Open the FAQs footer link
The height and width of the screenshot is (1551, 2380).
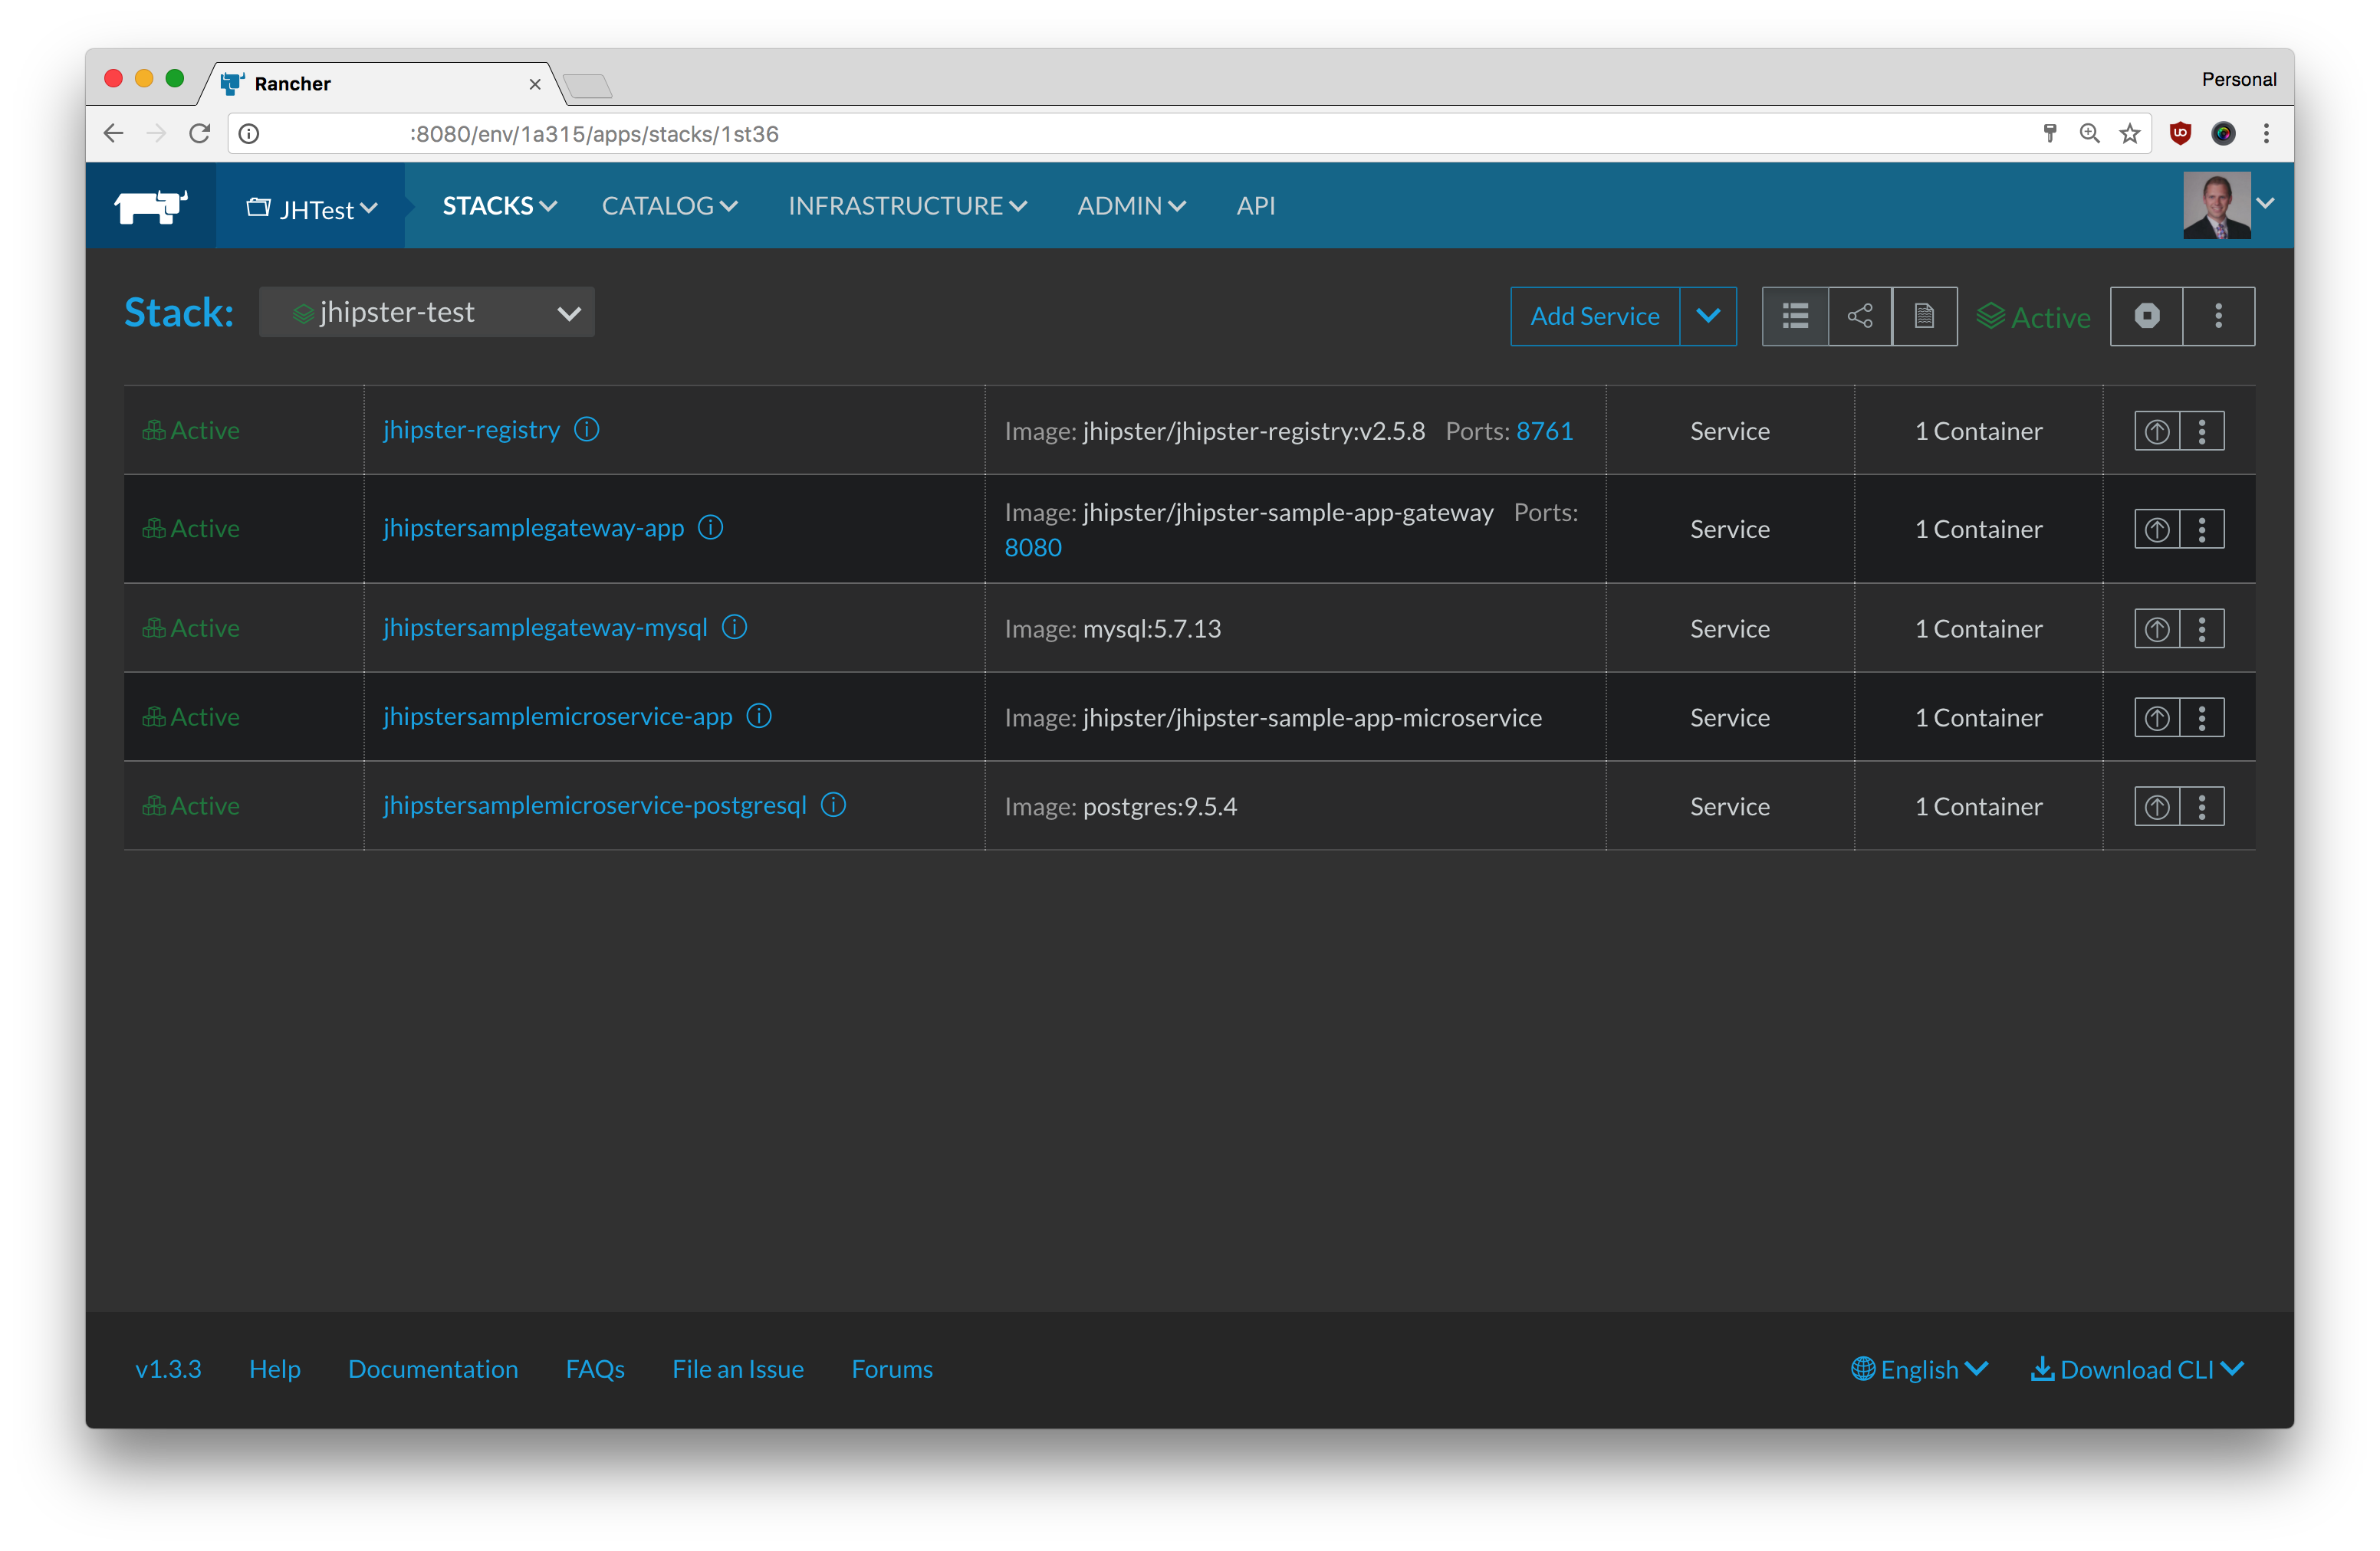(x=595, y=1369)
